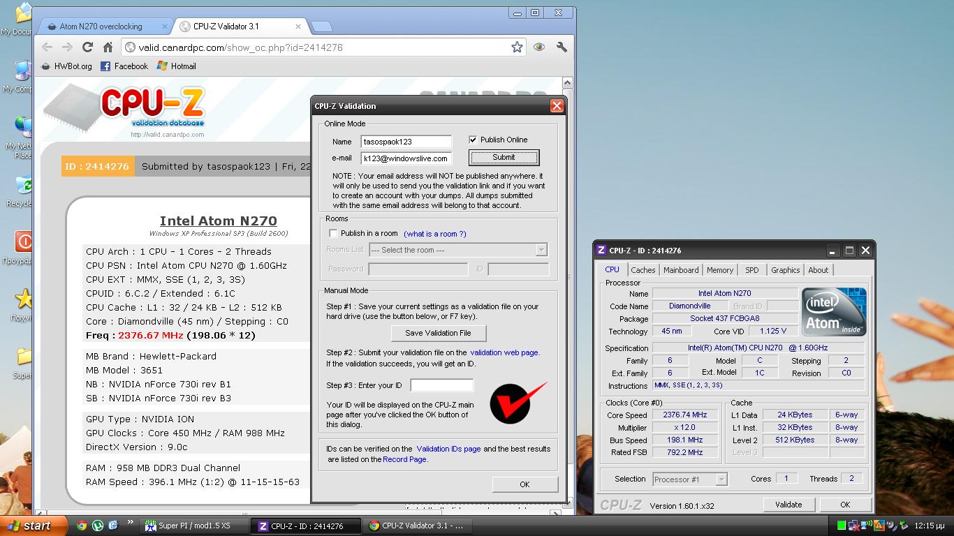Switch to the Atom N270 overclocking tab
Viewport: 954px width, 536px height.
[105, 27]
